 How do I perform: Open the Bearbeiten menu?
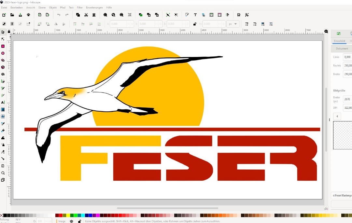tap(17, 7)
